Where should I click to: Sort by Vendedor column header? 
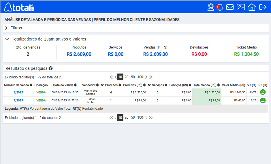(x=91, y=85)
